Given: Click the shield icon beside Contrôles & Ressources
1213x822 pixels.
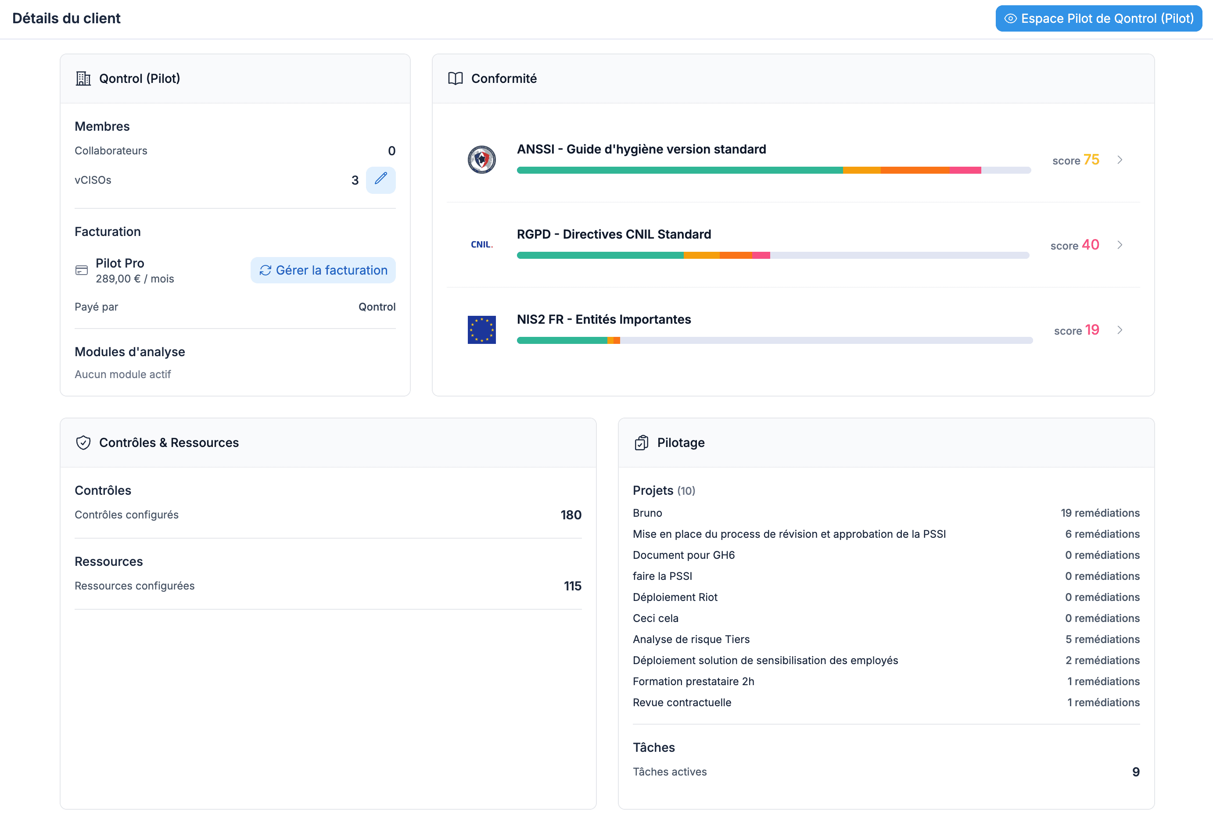Looking at the screenshot, I should point(83,442).
